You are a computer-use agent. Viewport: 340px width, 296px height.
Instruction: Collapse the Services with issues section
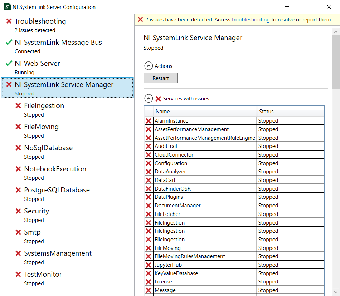tap(149, 99)
